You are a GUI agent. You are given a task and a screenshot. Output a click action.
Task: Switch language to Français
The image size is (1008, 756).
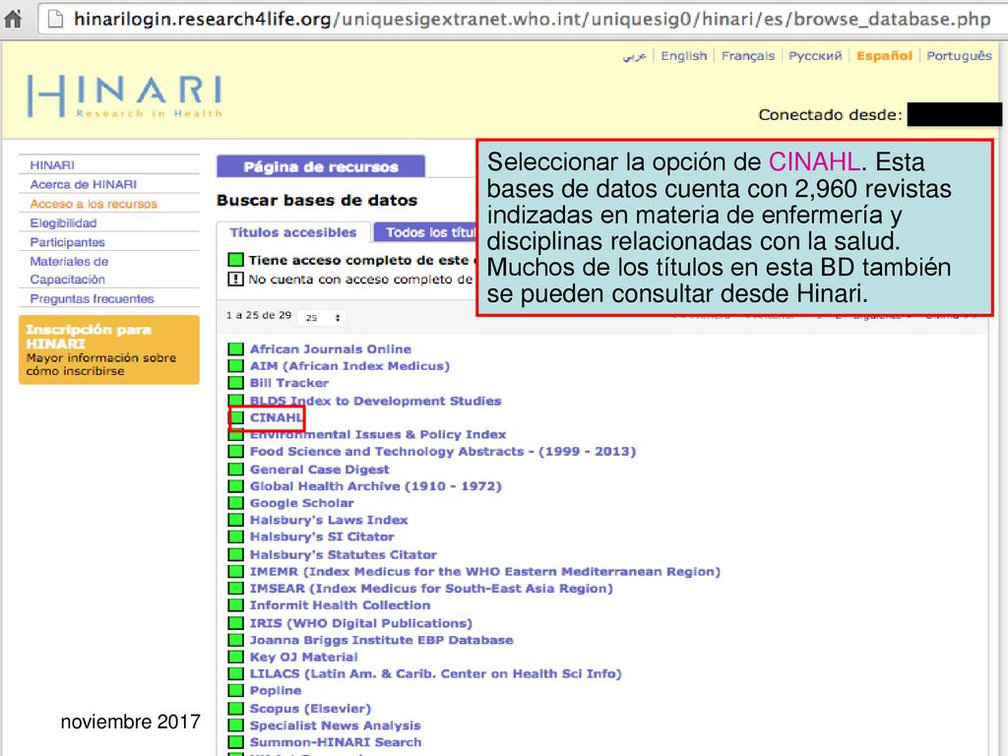(x=748, y=56)
